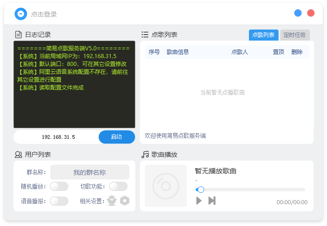Open the hexagon gear settings icon

125,201
